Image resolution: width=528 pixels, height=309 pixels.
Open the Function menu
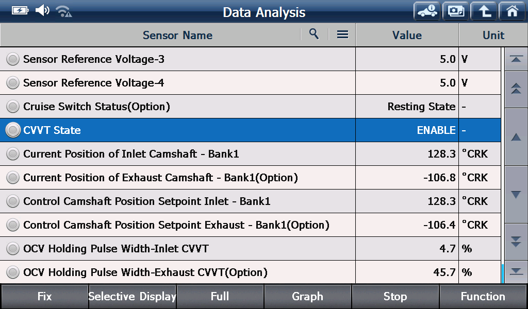tap(483, 296)
